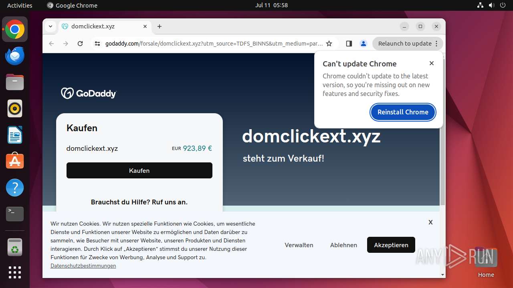Image resolution: width=513 pixels, height=288 pixels.
Task: Click the large domclickext.xyz heading
Action: pos(311,136)
